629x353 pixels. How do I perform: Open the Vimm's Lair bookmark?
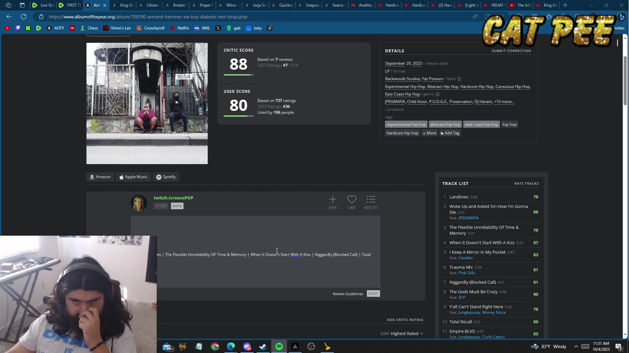(x=117, y=28)
